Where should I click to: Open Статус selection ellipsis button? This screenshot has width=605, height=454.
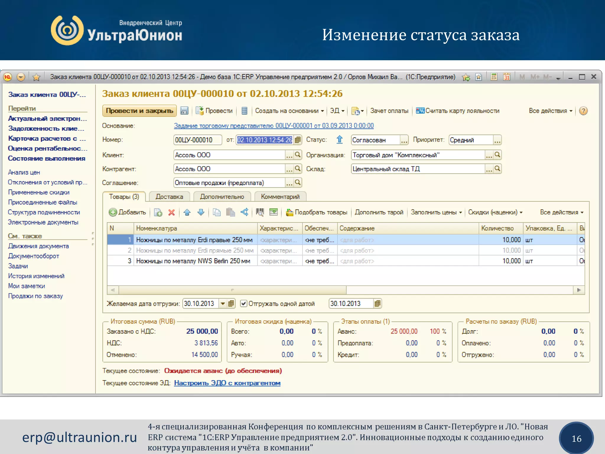pos(404,140)
